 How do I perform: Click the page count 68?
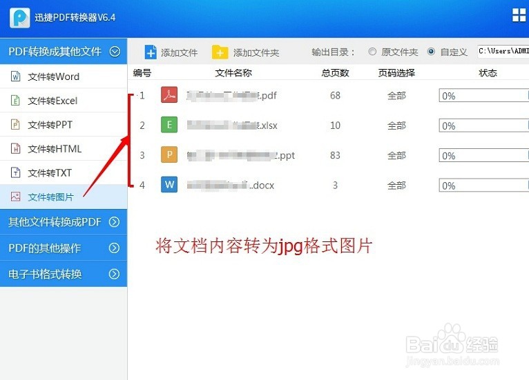click(335, 95)
